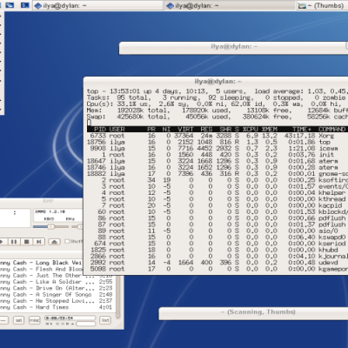The height and width of the screenshot is (348, 348).
Task: Click the udevd process row in top
Action: coord(217,263)
